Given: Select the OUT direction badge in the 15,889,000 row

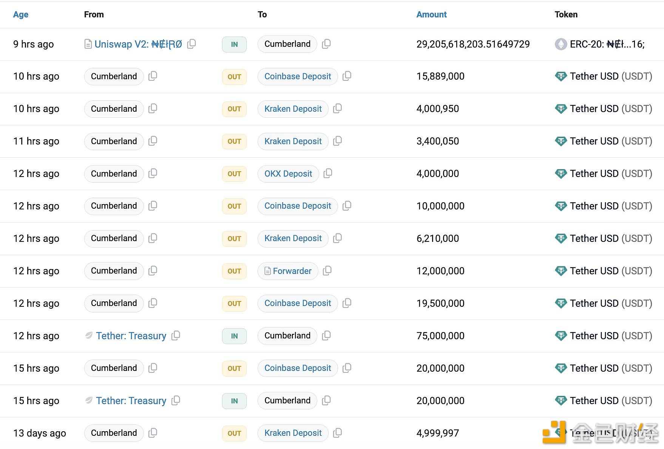Looking at the screenshot, I should (234, 77).
